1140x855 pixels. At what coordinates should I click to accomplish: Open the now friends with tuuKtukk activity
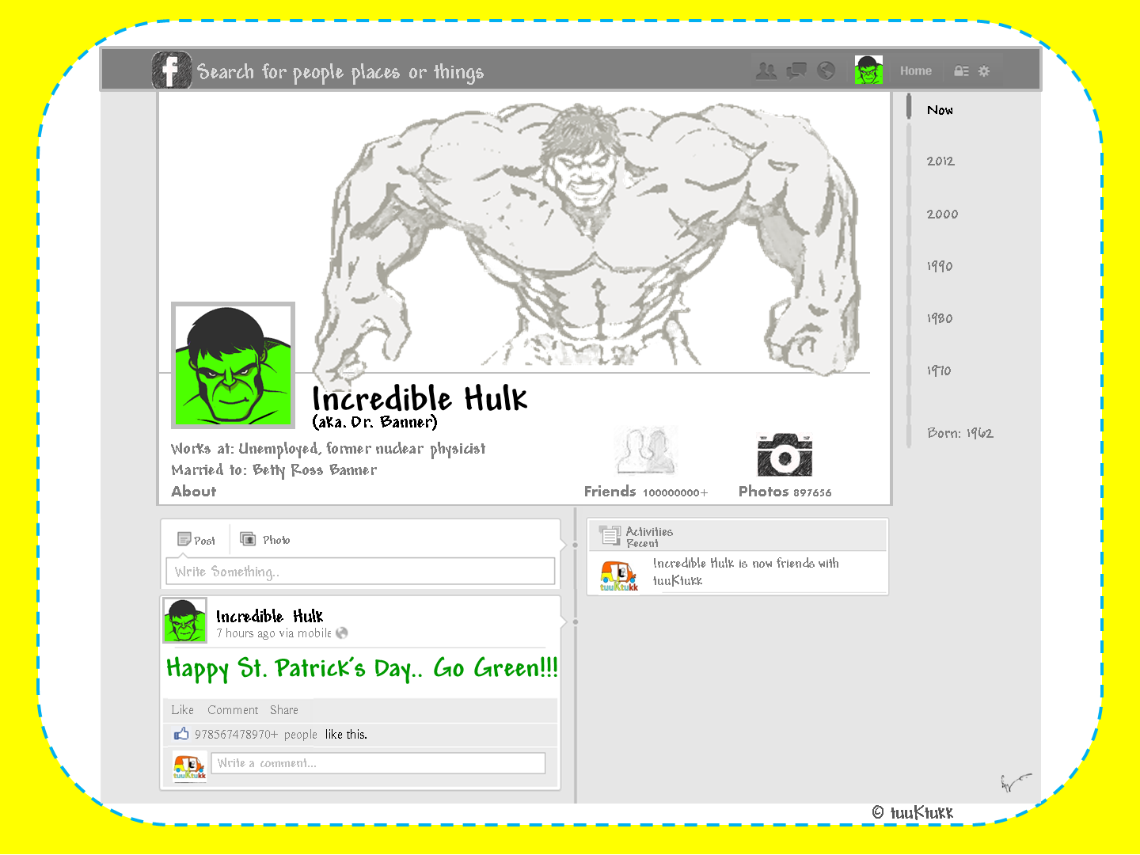[x=745, y=572]
